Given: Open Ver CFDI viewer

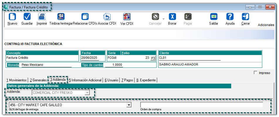Looking at the screenshot, I should click(127, 17).
